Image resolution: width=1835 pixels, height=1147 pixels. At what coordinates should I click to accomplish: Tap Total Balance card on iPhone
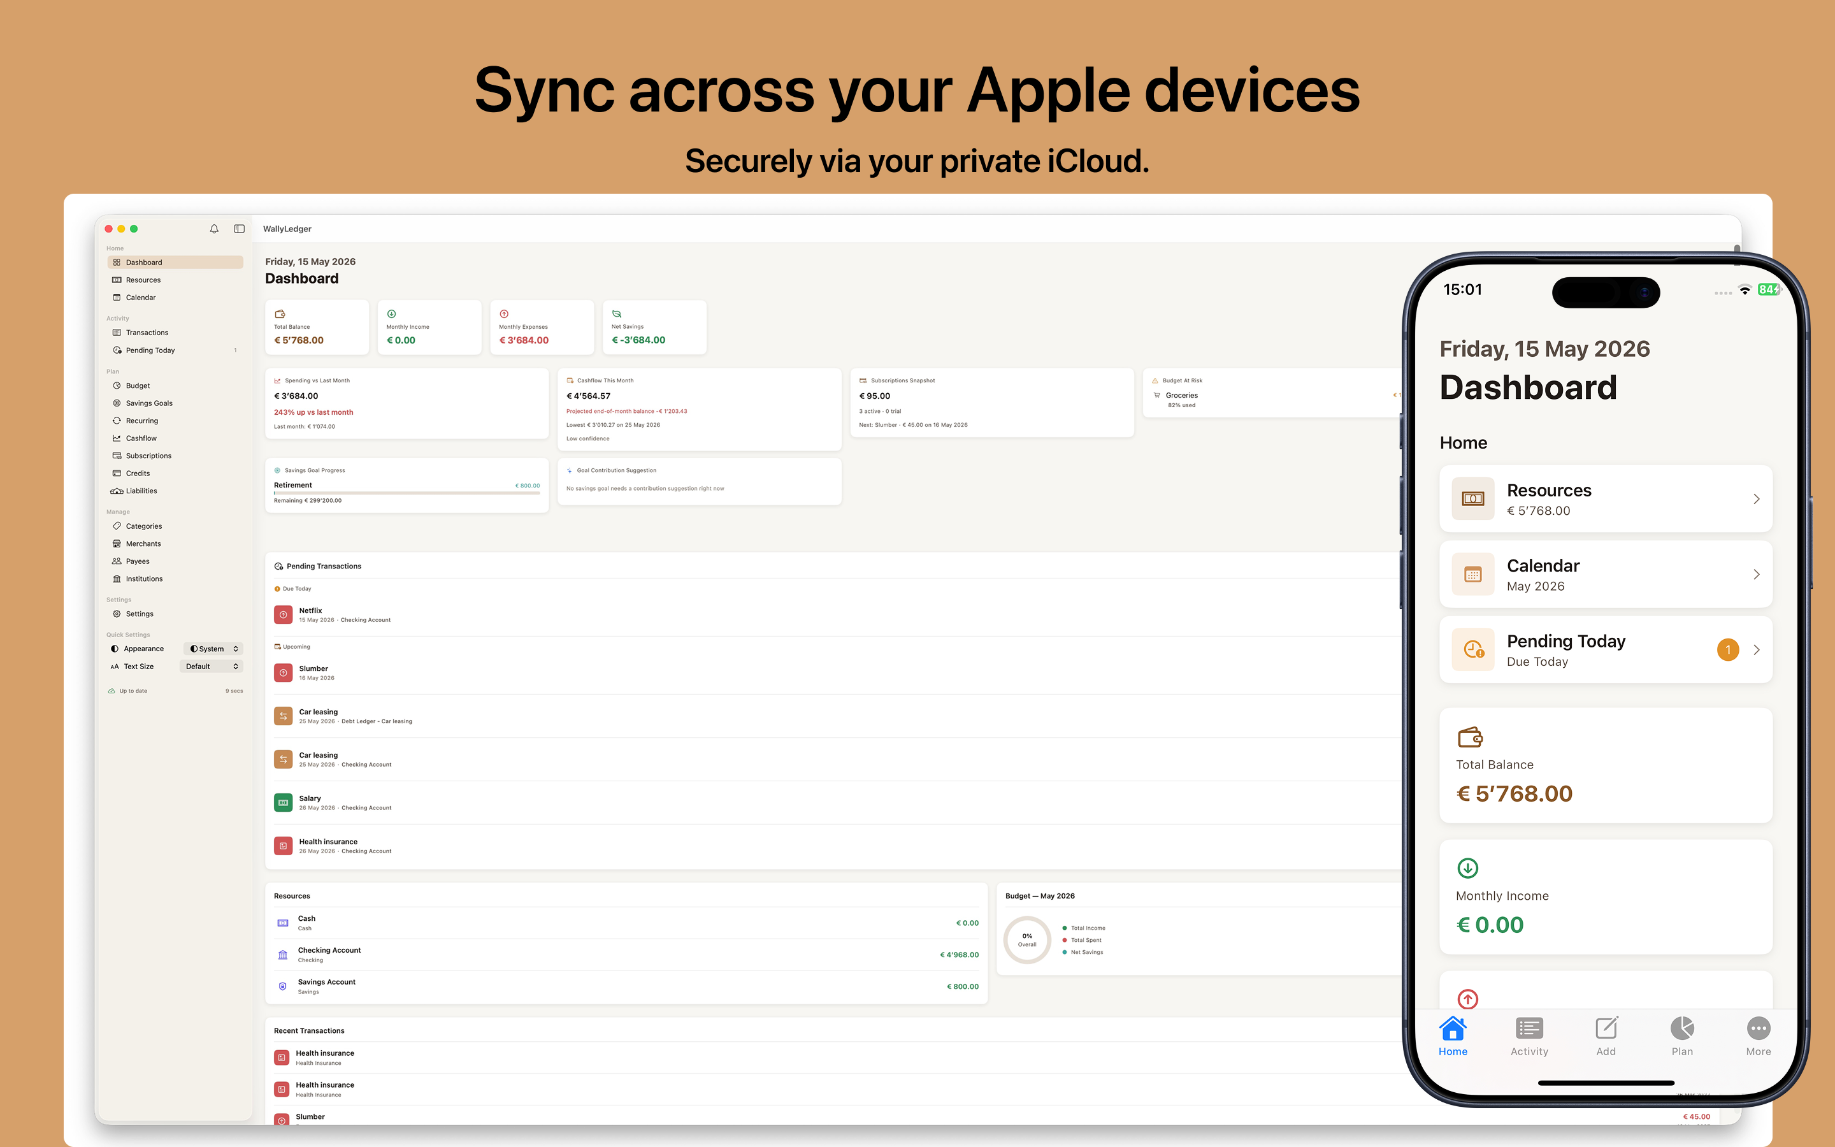pyautogui.click(x=1605, y=765)
